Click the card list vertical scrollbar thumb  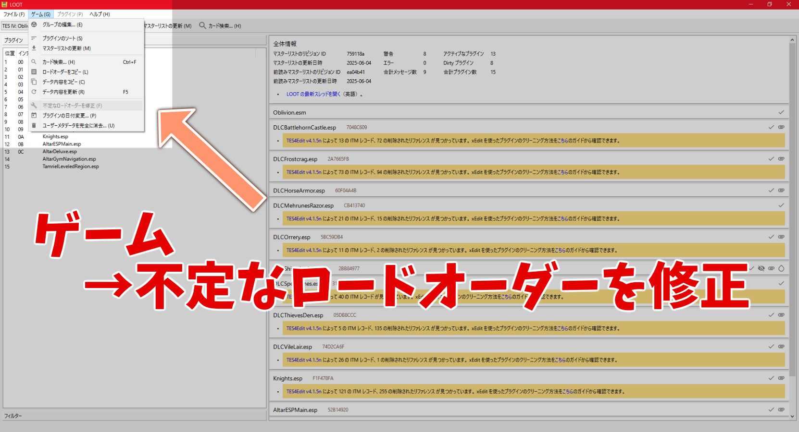(792, 210)
